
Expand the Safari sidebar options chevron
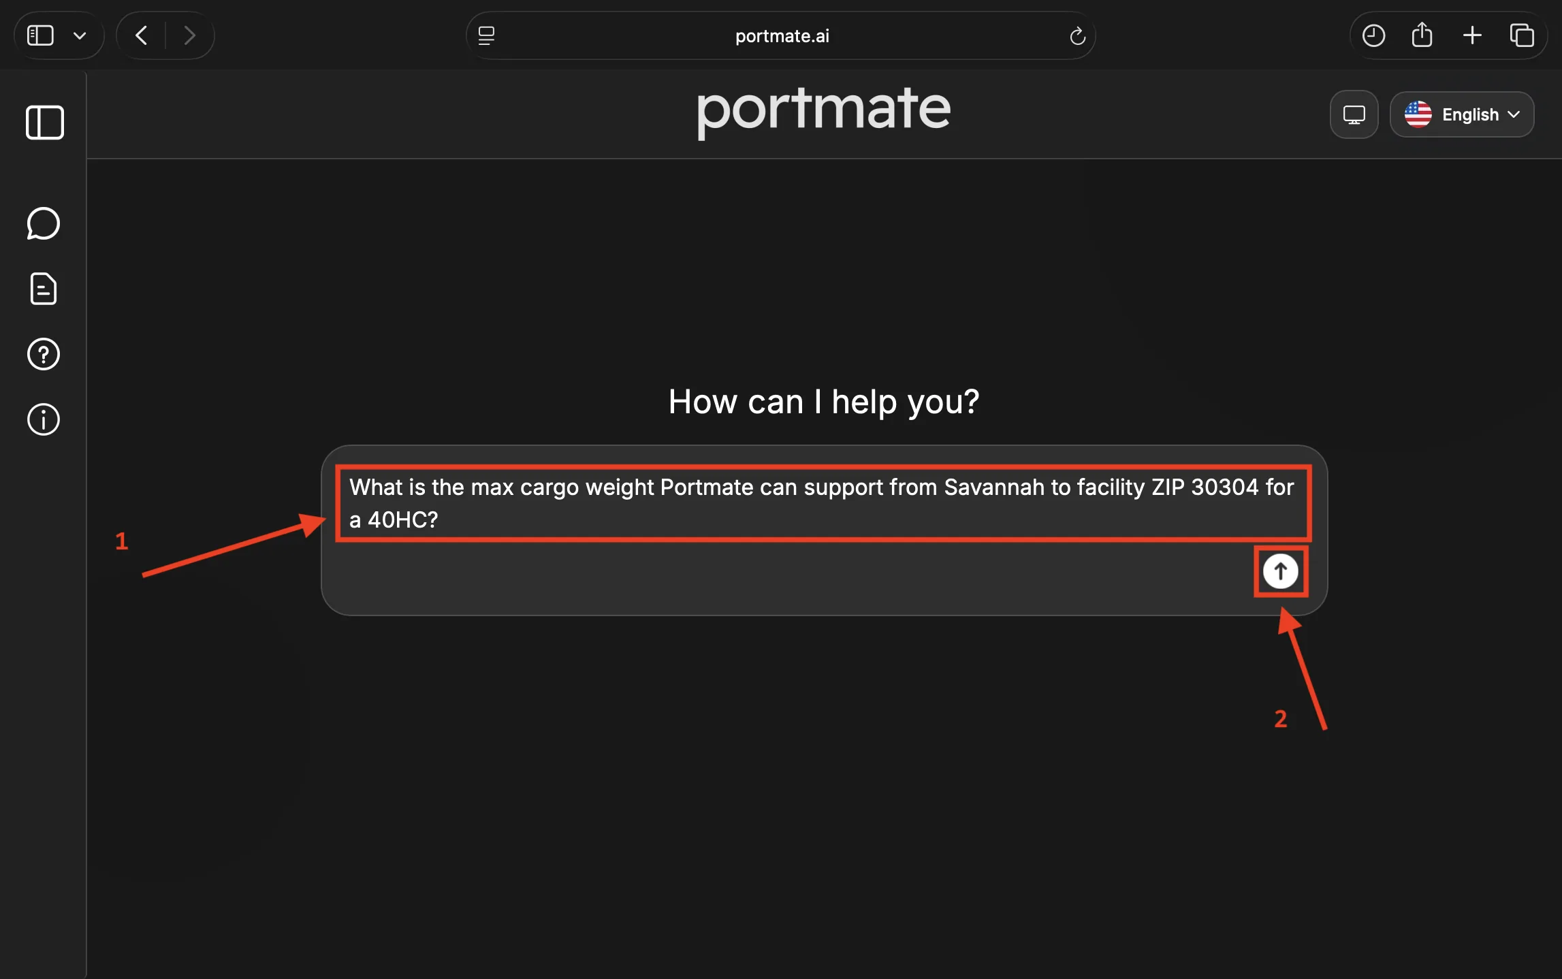(80, 35)
